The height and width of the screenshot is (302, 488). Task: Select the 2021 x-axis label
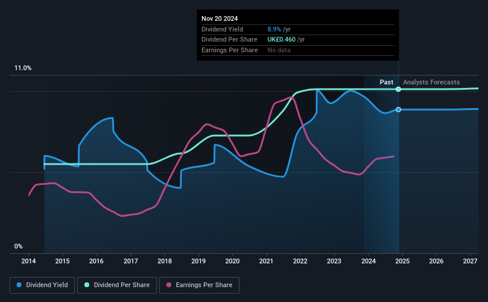point(266,261)
